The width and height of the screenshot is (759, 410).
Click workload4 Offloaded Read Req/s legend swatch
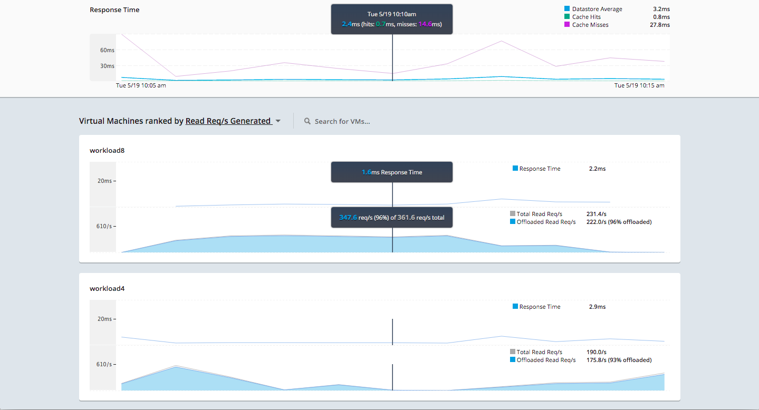[x=513, y=360]
